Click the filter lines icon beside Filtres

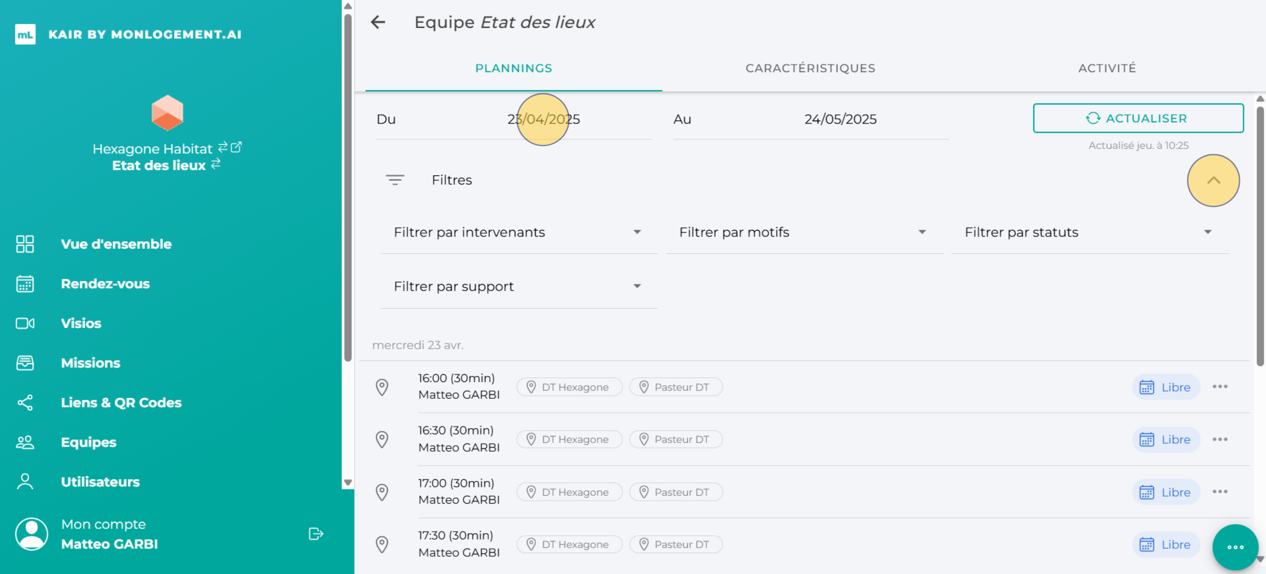395,180
